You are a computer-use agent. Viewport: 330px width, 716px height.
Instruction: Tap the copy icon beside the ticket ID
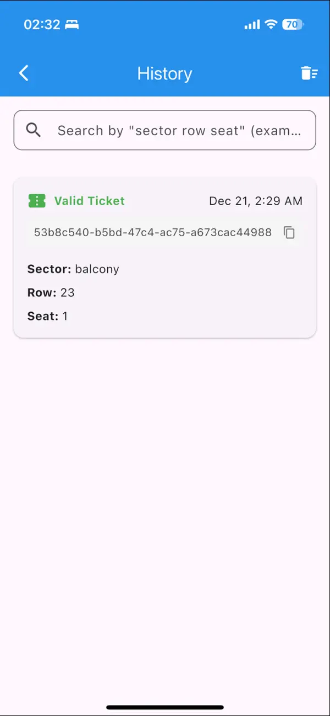(289, 233)
